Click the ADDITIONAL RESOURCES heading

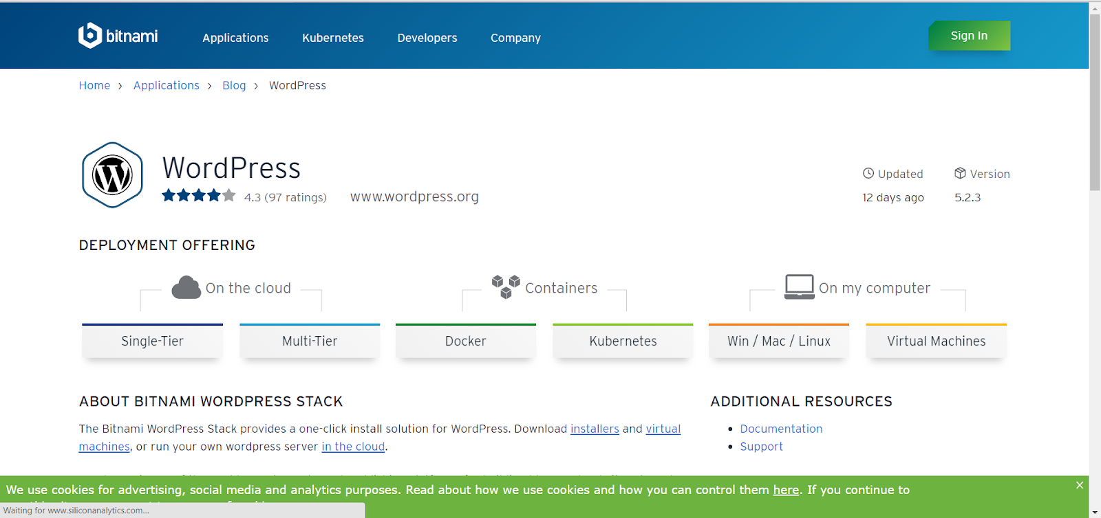pyautogui.click(x=802, y=401)
